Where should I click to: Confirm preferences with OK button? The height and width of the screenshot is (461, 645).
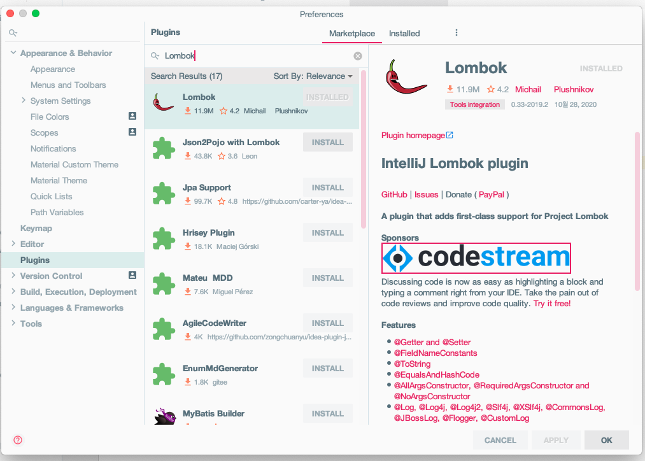606,440
